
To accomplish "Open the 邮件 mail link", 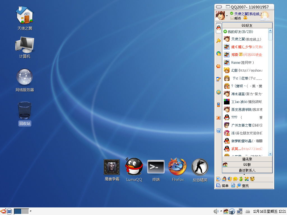I will [236, 18].
